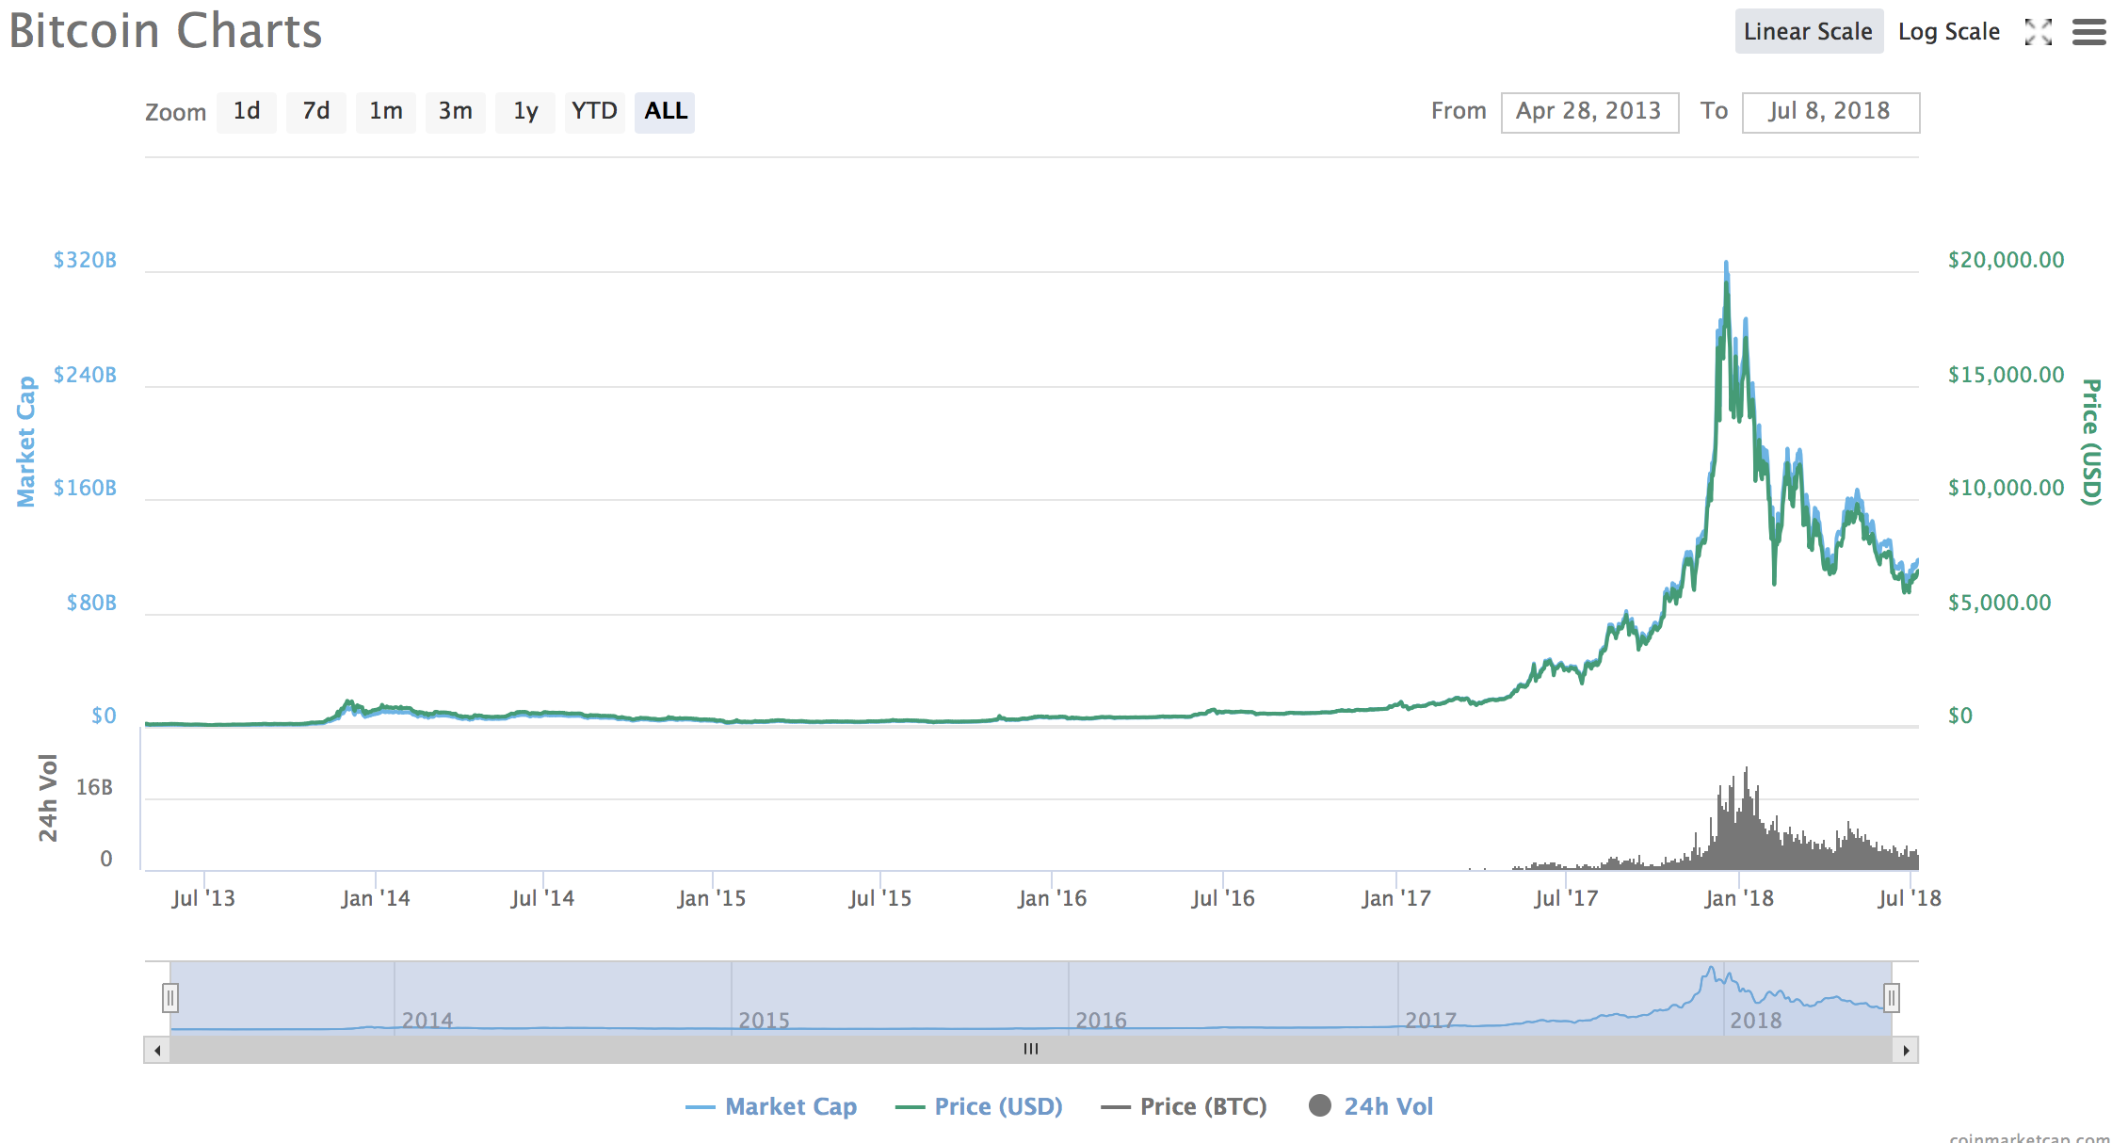Zoom chart to 3m range
The image size is (2128, 1143).
pyautogui.click(x=456, y=112)
